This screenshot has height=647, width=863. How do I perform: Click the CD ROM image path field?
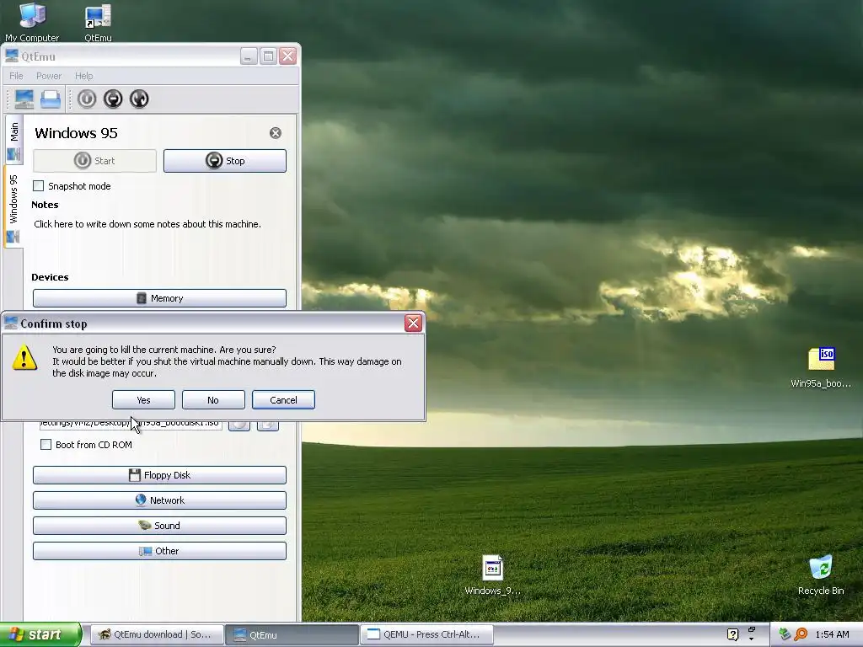[x=131, y=425]
